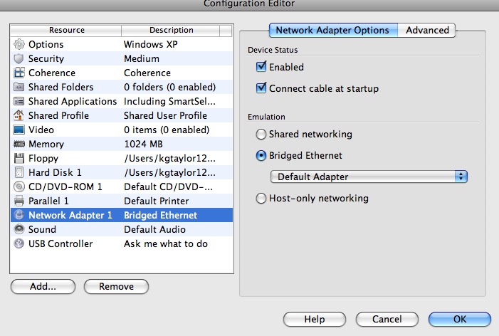Image resolution: width=499 pixels, height=336 pixels.
Task: Select Bridged Ethernet radio button
Action: 261,156
